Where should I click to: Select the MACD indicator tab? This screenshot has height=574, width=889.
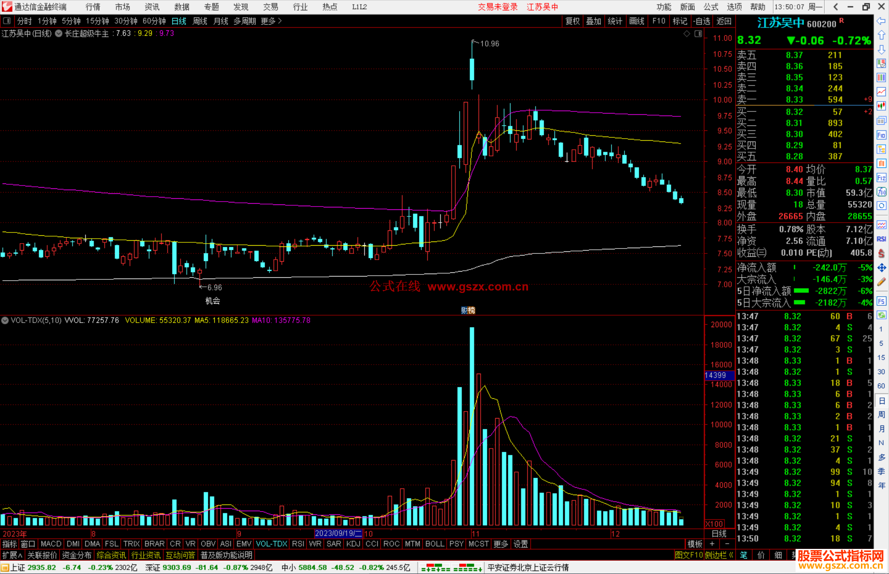tap(51, 544)
